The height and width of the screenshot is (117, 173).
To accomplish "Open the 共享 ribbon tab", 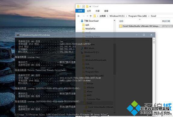I will (x=97, y=11).
